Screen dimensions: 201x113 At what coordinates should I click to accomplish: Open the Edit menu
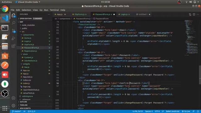click(x=18, y=10)
